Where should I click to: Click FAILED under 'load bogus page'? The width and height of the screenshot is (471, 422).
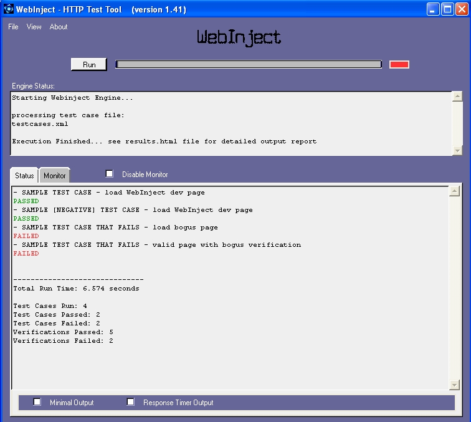pyautogui.click(x=26, y=236)
